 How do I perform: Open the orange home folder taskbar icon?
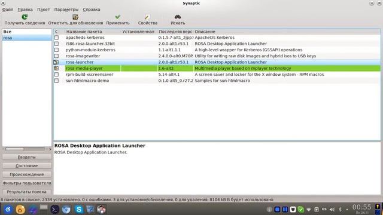20,210
